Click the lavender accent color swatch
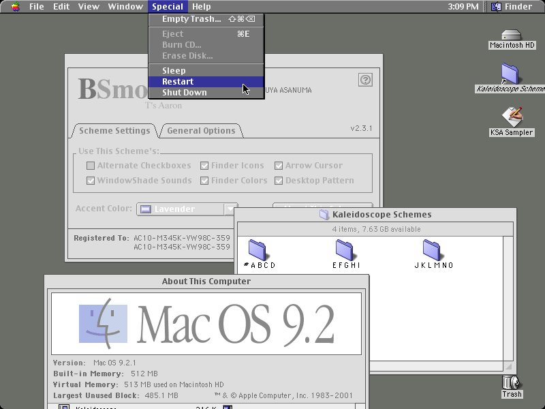This screenshot has height=409, width=545. coord(145,209)
